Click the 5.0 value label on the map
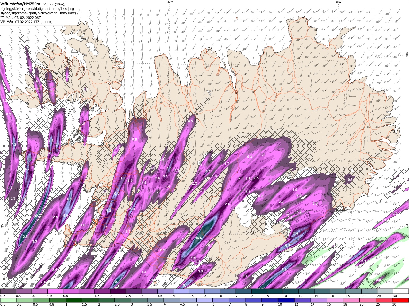409x307 pixels. click(x=66, y=216)
